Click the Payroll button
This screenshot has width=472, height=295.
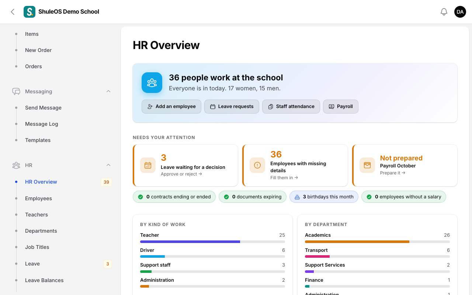[341, 107]
